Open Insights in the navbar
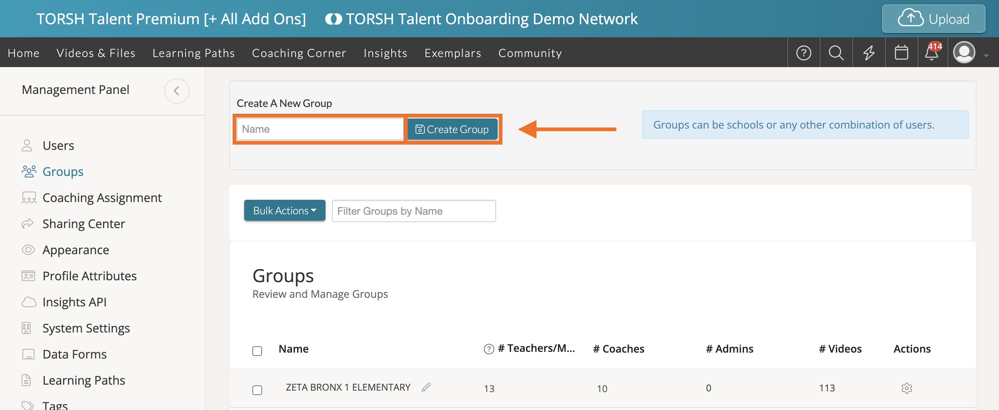This screenshot has height=410, width=999. pos(385,53)
